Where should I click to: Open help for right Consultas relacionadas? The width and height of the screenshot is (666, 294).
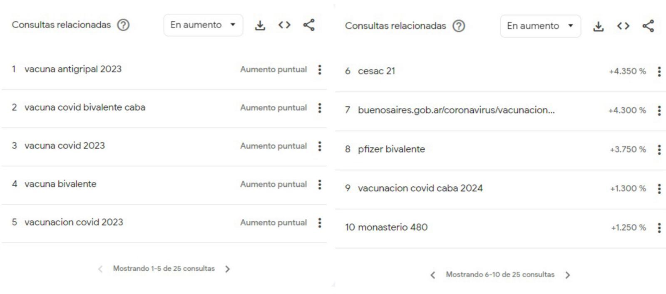pyautogui.click(x=459, y=26)
